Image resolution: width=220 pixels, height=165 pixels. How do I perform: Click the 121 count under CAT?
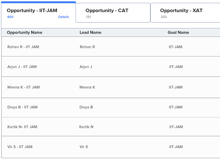click(88, 17)
